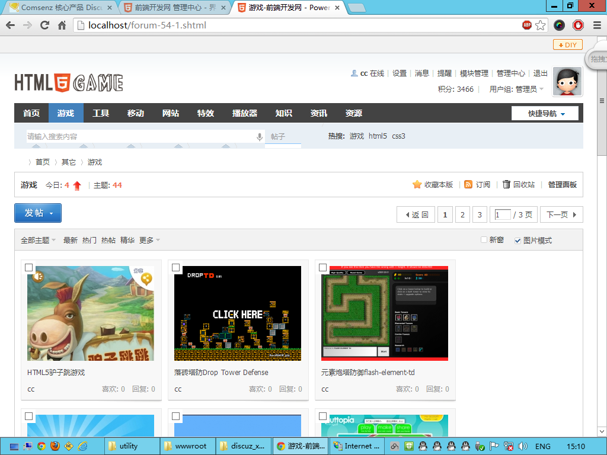
Task: Open the 管理面板 link
Action: click(x=562, y=185)
